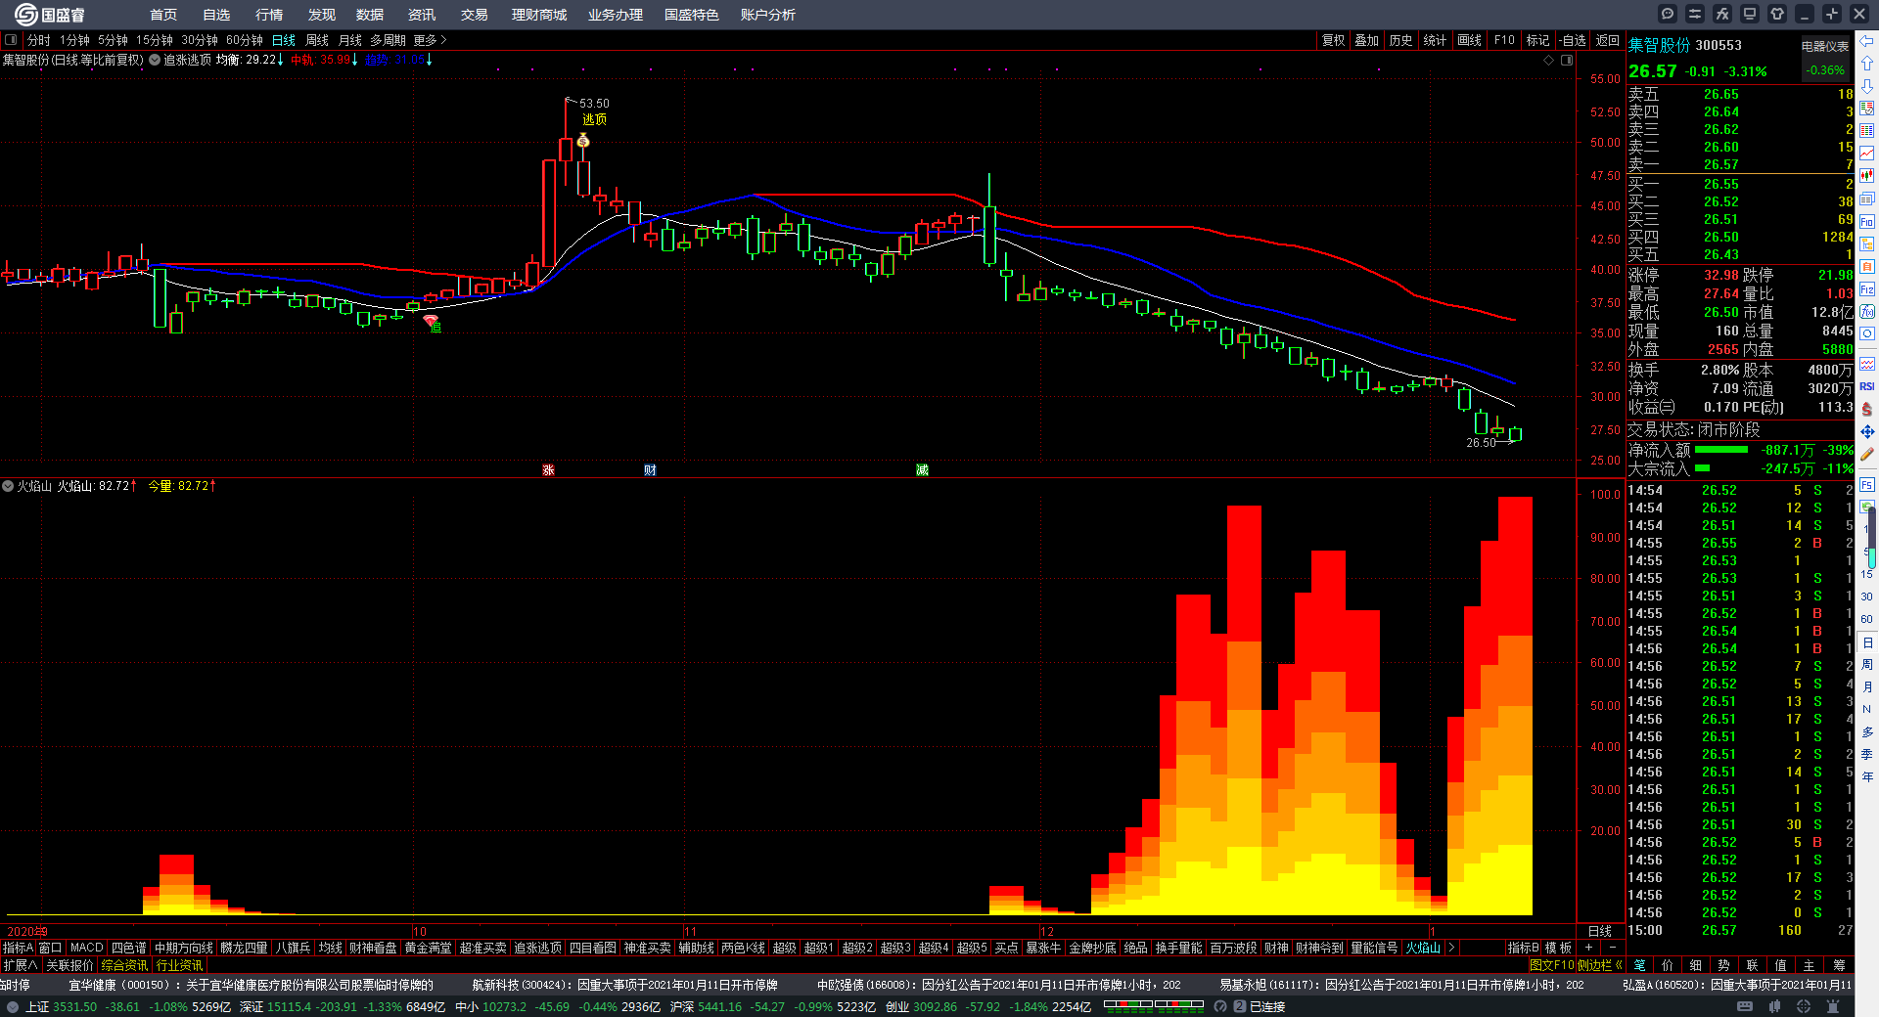Open the message chat bubble icon
Viewport: 1879px width, 1017px height.
coord(1668,14)
